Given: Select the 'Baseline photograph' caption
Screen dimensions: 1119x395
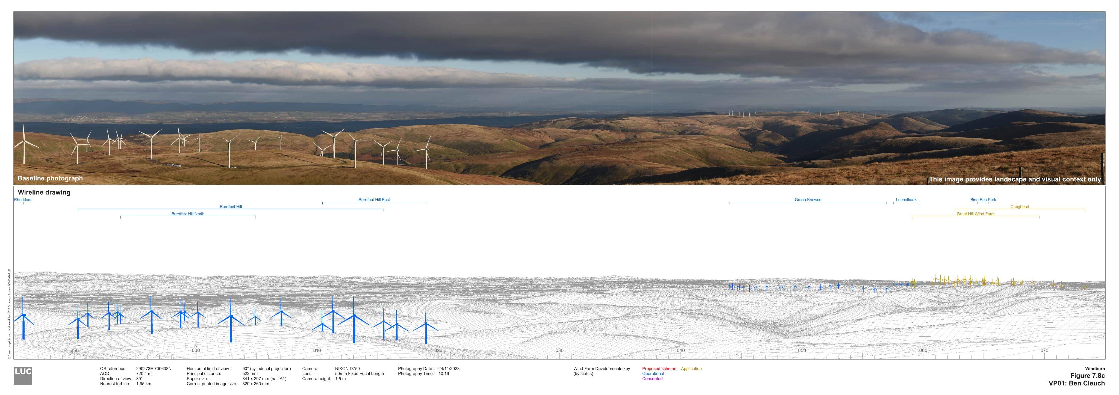Looking at the screenshot, I should coord(50,179).
